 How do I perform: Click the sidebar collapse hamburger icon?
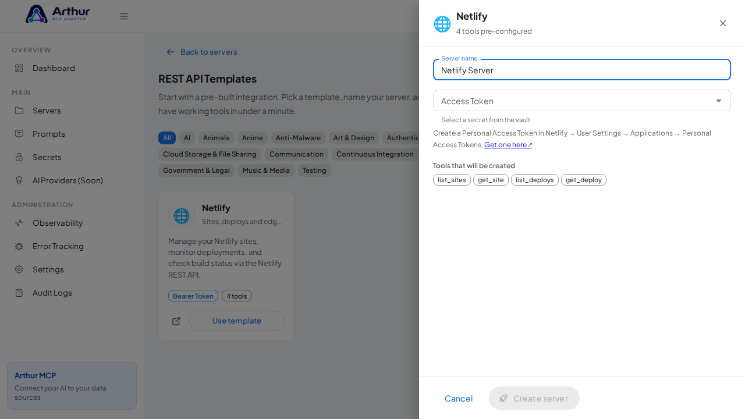[x=124, y=16]
